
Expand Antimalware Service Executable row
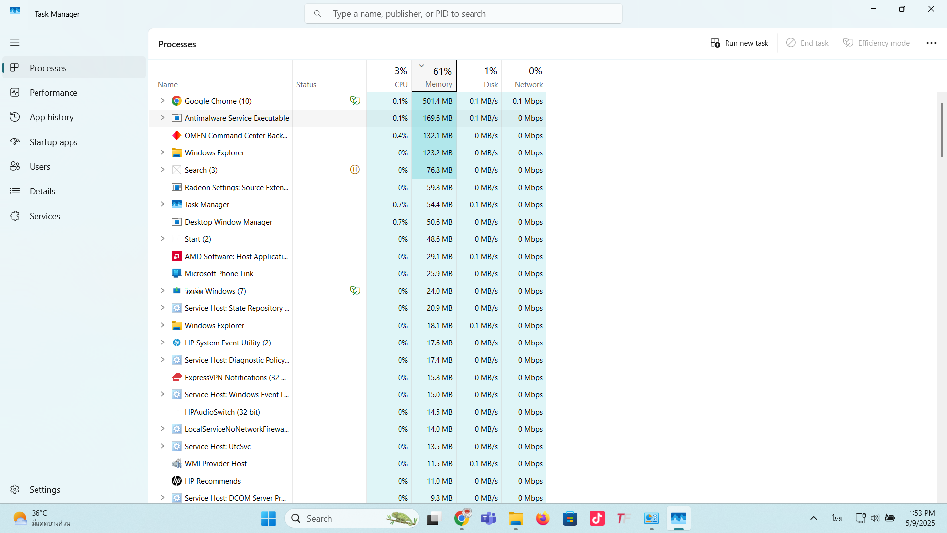[162, 118]
